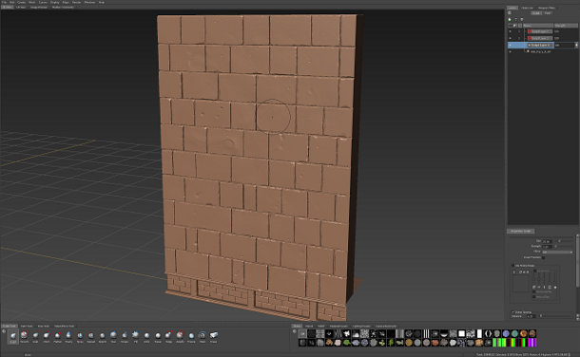Image resolution: width=580 pixels, height=357 pixels.
Task: Pick the Wax sculpt tool
Action: 113,336
